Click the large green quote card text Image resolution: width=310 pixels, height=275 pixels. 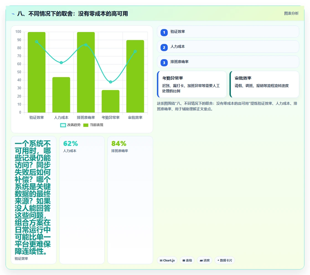pos(33,197)
